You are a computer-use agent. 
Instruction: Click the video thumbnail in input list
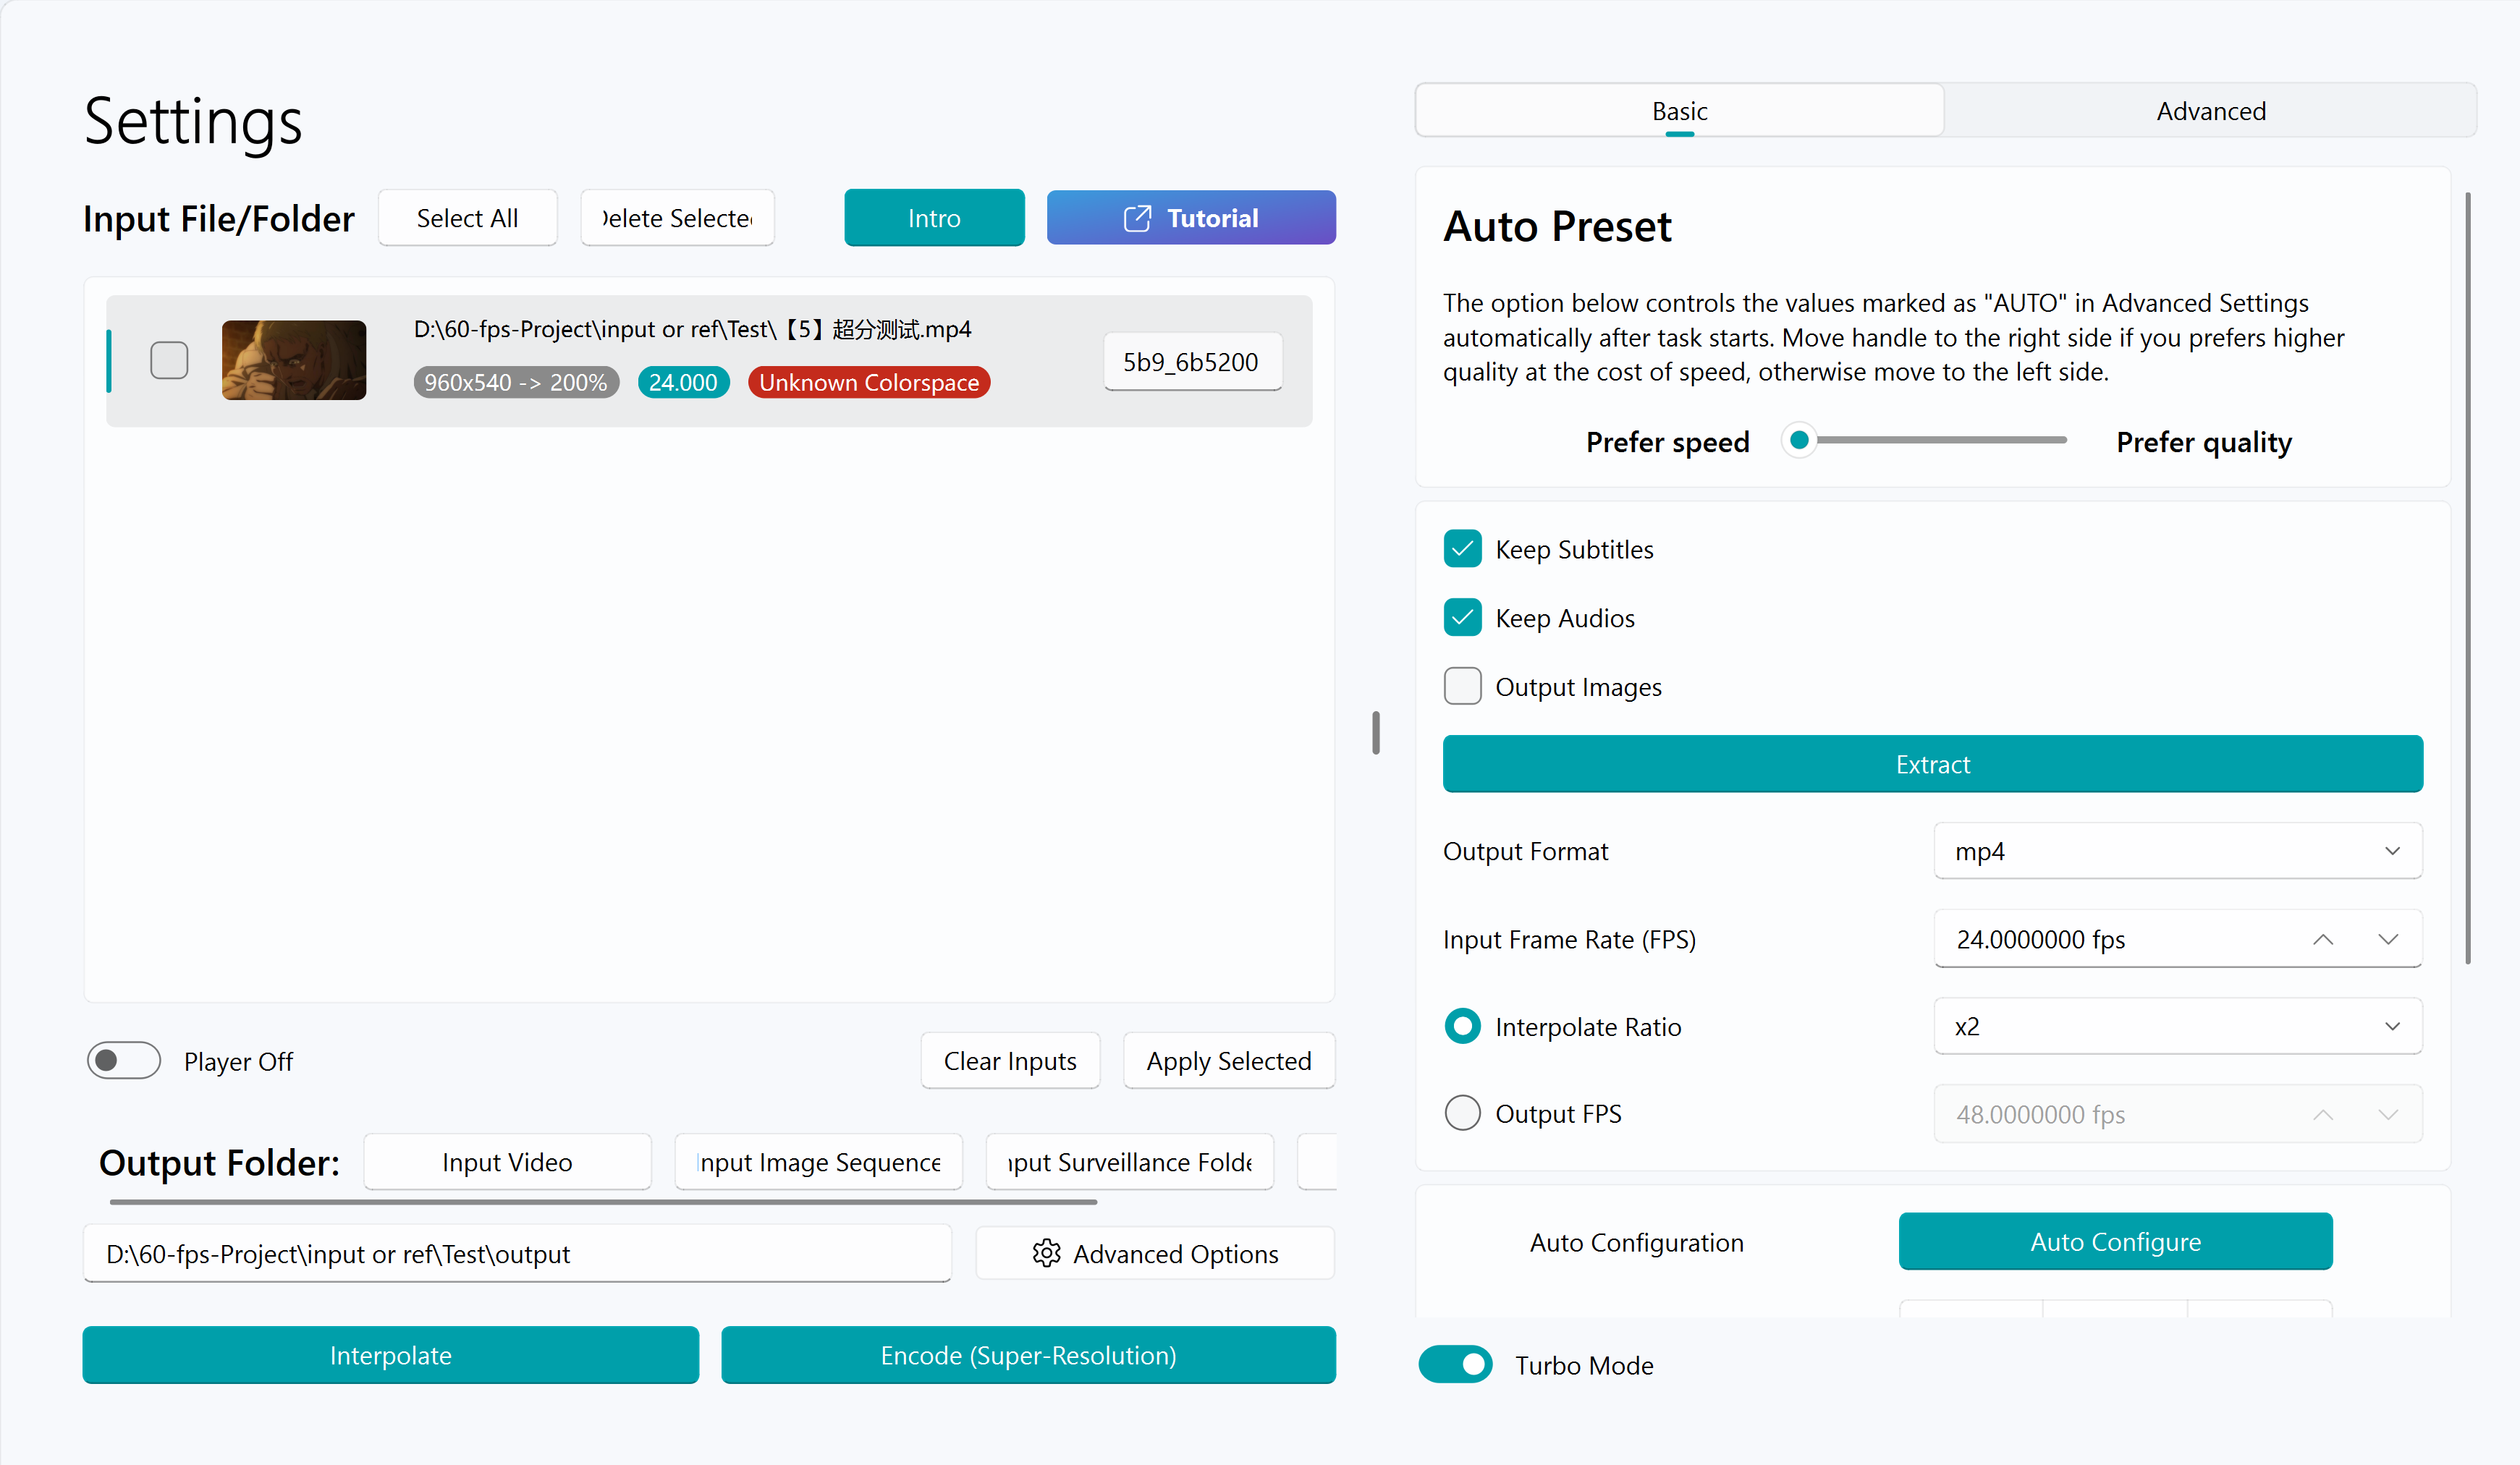tap(294, 360)
